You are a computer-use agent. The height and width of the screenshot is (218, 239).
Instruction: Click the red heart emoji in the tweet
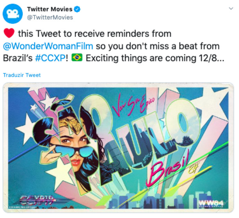pos(9,33)
